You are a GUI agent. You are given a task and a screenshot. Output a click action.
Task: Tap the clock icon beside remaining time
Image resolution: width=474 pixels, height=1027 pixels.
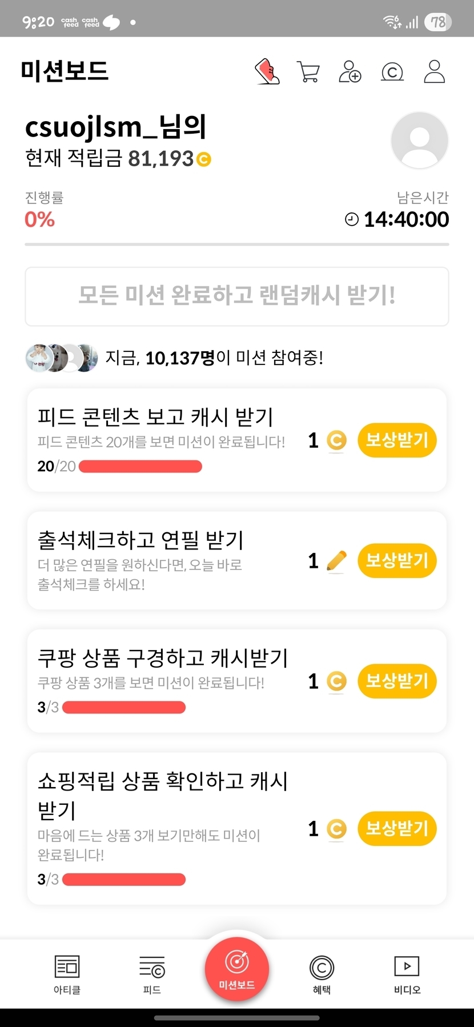352,219
